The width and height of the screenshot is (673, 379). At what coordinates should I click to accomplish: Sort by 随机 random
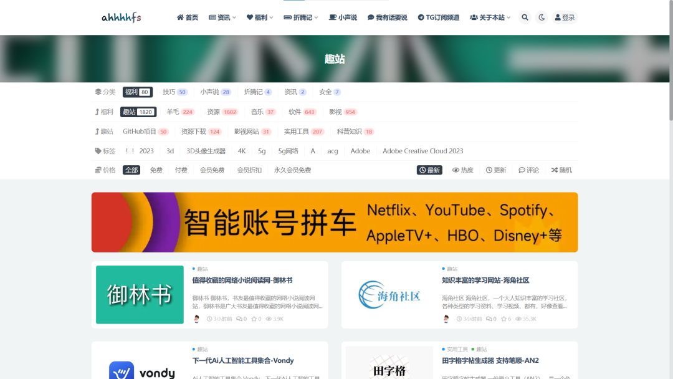pos(561,170)
